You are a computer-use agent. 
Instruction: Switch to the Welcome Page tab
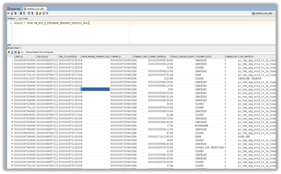point(15,8)
